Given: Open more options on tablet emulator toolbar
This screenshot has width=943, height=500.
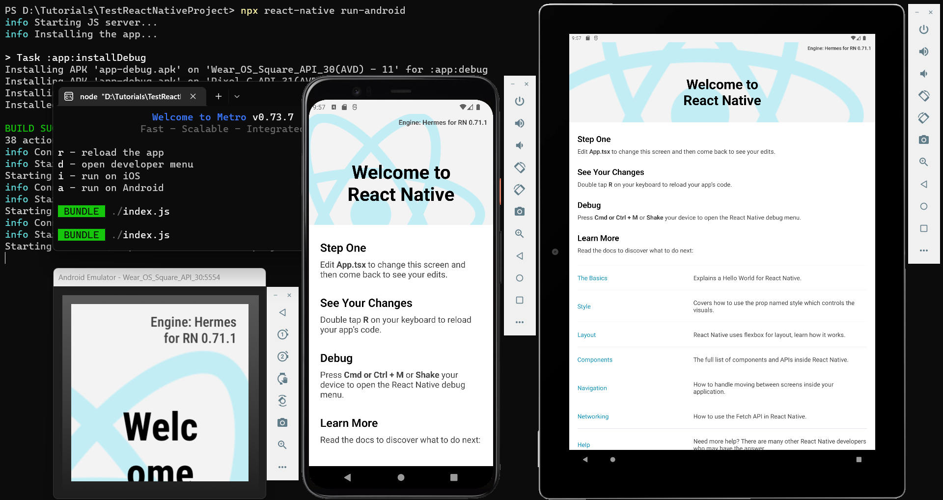Looking at the screenshot, I should 924,250.
